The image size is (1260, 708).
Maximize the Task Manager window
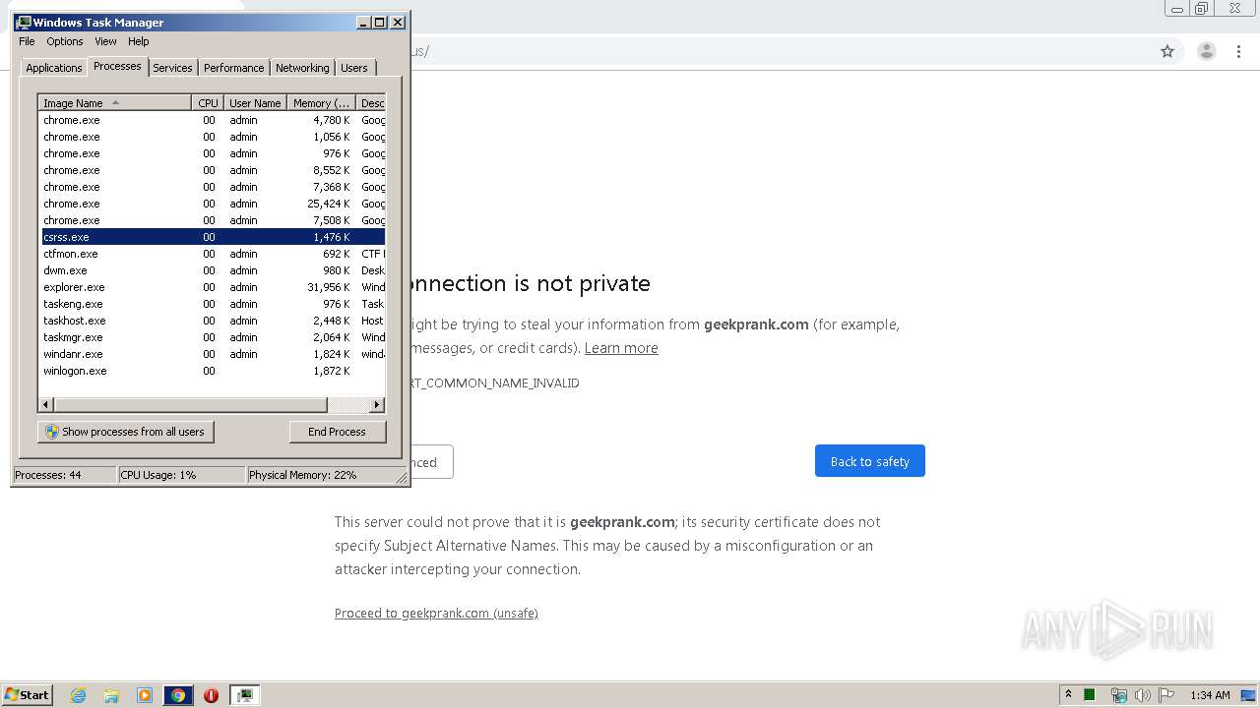click(x=379, y=22)
